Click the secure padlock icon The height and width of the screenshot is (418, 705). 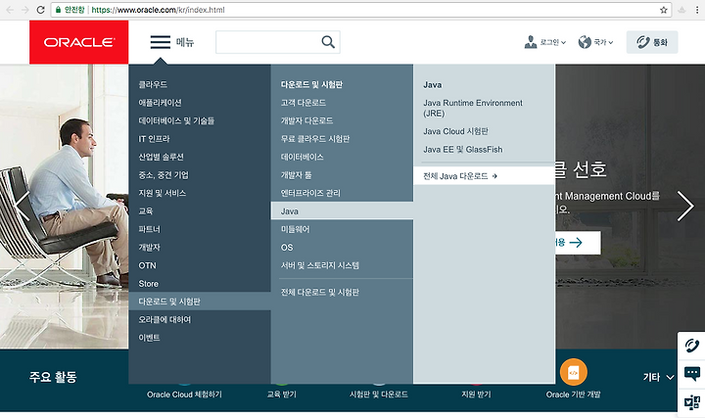[58, 10]
